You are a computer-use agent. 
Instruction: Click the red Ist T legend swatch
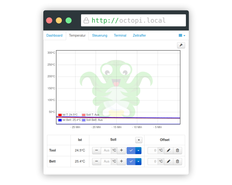(60, 115)
